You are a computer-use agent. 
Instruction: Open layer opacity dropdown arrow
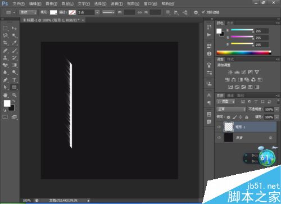tap(277, 110)
